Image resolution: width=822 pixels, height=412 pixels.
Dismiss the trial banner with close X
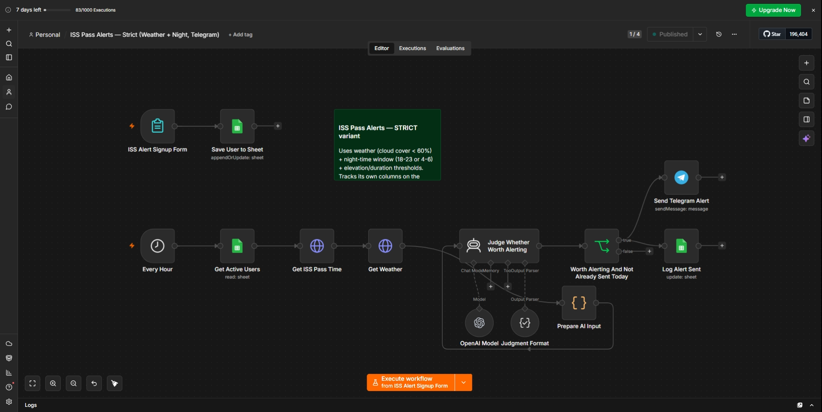coord(813,10)
